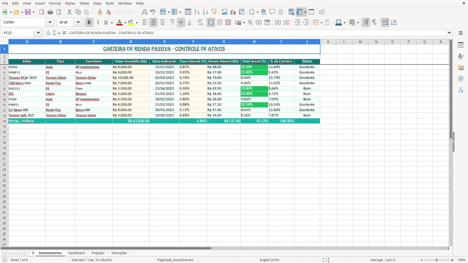Switch to the Projeção sheet tab
Screen dimensions: 468x263
98,253
